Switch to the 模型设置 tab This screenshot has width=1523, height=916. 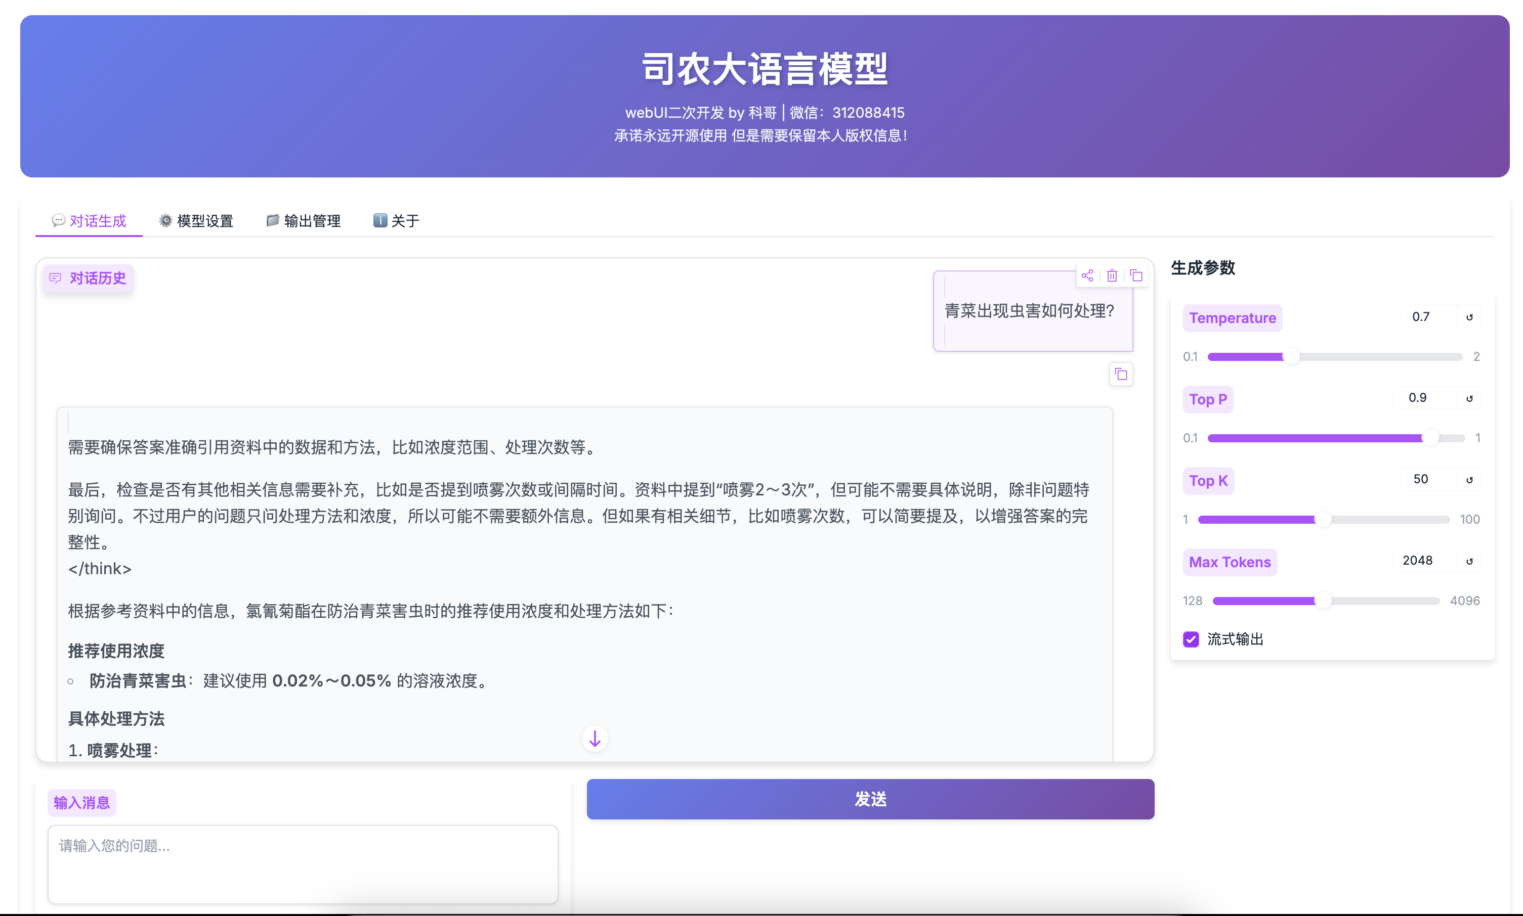point(196,221)
